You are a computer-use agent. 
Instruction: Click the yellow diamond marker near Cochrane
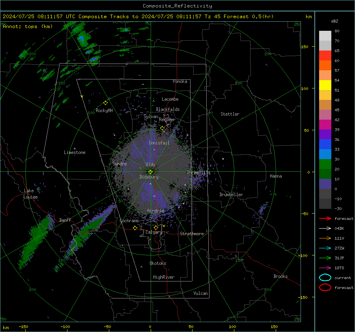pos(135,228)
